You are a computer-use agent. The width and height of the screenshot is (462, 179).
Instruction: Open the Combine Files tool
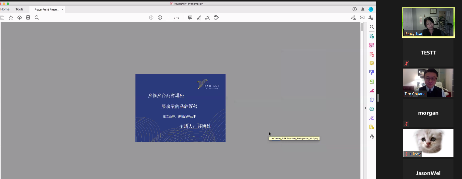pyautogui.click(x=372, y=72)
